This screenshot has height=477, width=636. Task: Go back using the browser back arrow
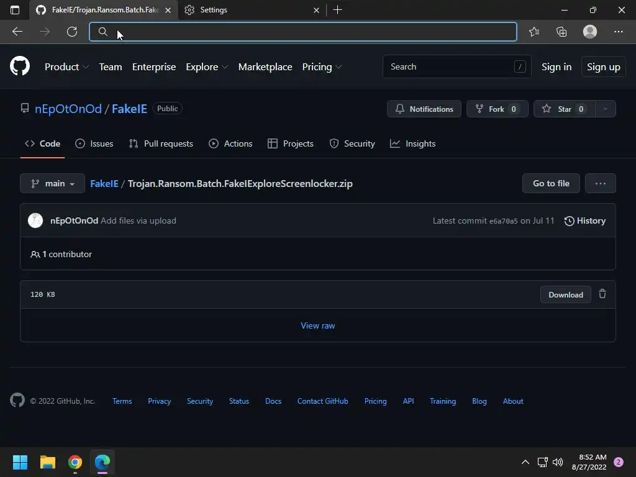[17, 32]
